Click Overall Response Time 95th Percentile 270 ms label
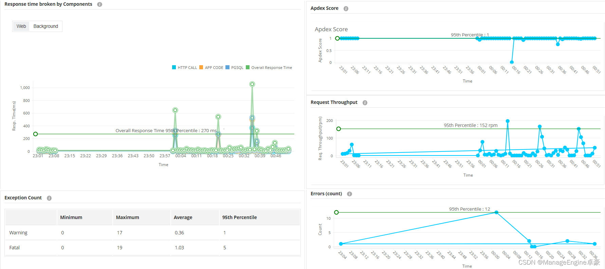 166,130
